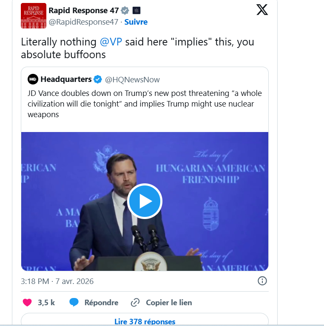Click the Copier le lien label
Image resolution: width=324 pixels, height=326 pixels.
tap(169, 303)
